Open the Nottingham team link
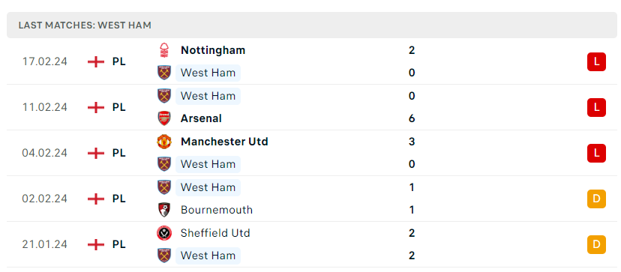 213,50
